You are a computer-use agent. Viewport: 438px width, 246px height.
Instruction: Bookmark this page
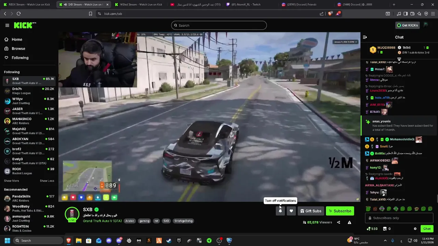pyautogui.click(x=90, y=14)
